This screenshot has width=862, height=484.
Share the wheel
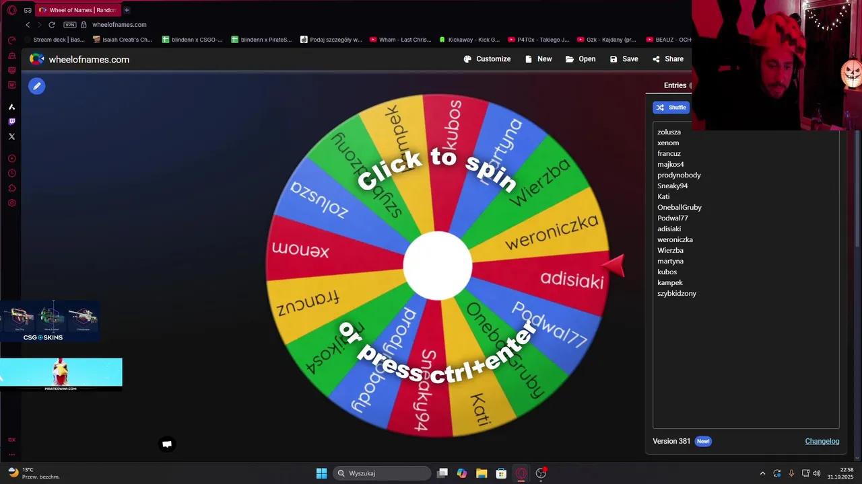[x=668, y=59]
